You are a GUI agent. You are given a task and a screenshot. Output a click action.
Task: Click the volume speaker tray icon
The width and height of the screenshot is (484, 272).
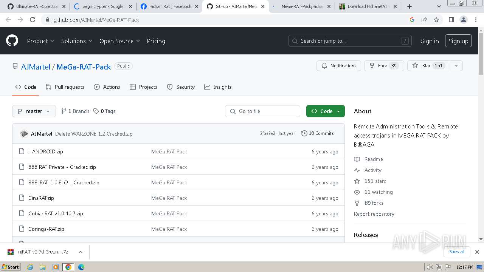click(x=430, y=267)
